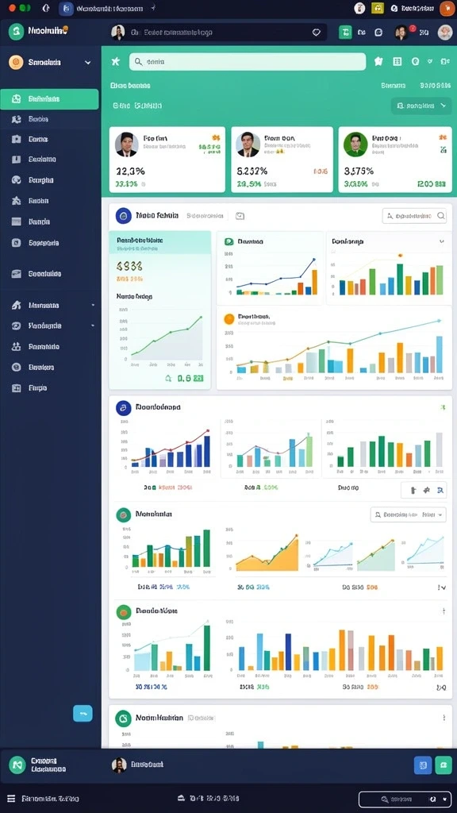Click the star icon beside the search bar
The width and height of the screenshot is (457, 813).
click(116, 62)
